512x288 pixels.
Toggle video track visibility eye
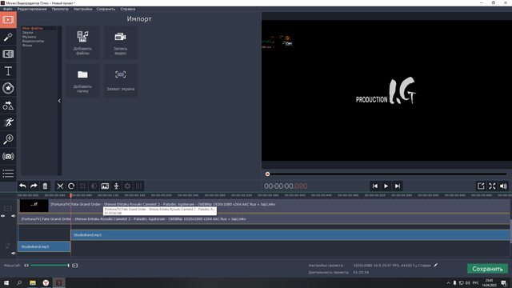3,216
